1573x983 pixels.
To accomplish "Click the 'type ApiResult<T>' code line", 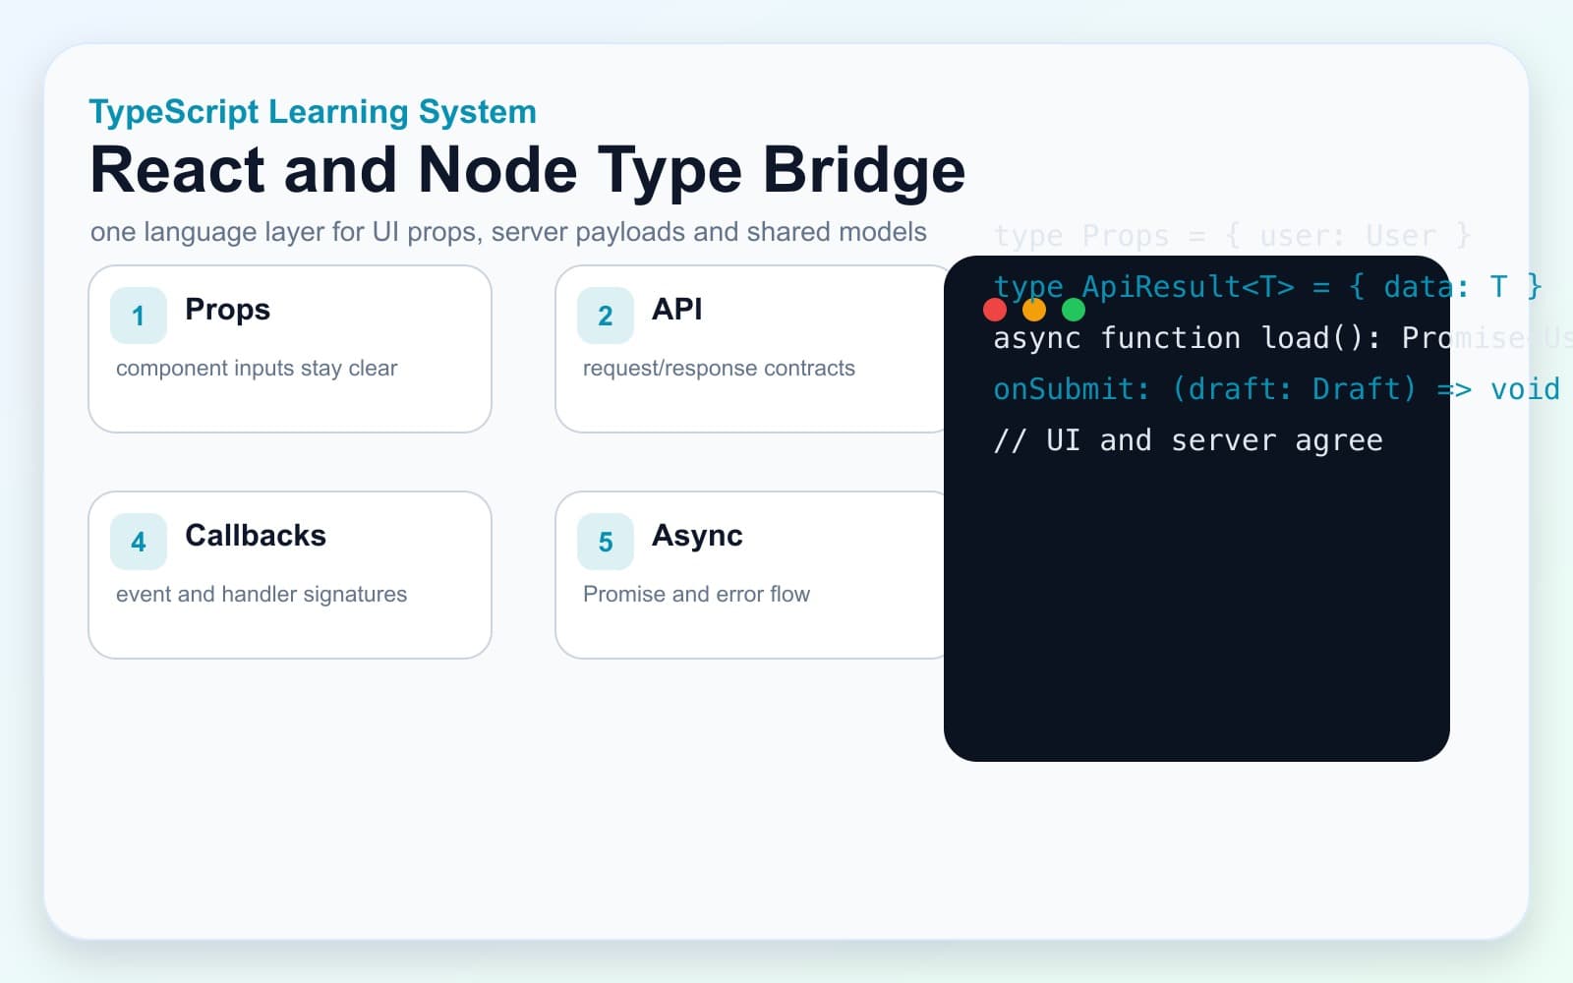I will 1267,287.
